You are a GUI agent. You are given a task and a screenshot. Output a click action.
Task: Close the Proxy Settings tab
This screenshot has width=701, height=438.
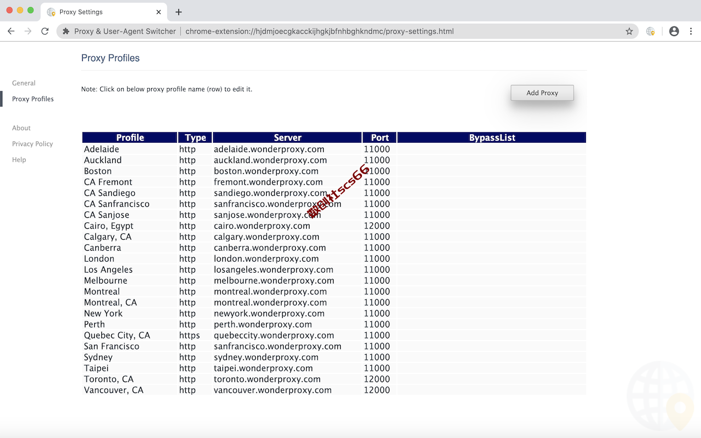pos(159,12)
